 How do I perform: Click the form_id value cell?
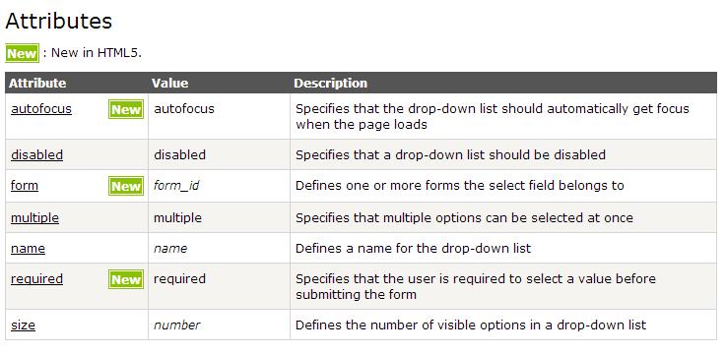[176, 186]
